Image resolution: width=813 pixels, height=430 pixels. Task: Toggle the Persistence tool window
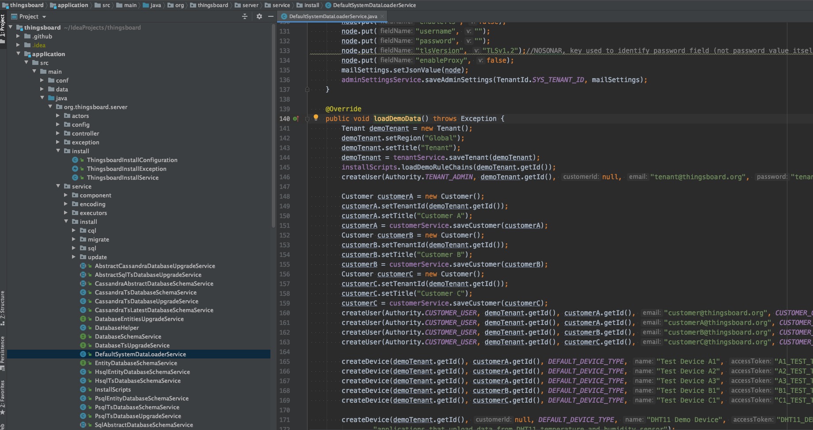tap(3, 352)
